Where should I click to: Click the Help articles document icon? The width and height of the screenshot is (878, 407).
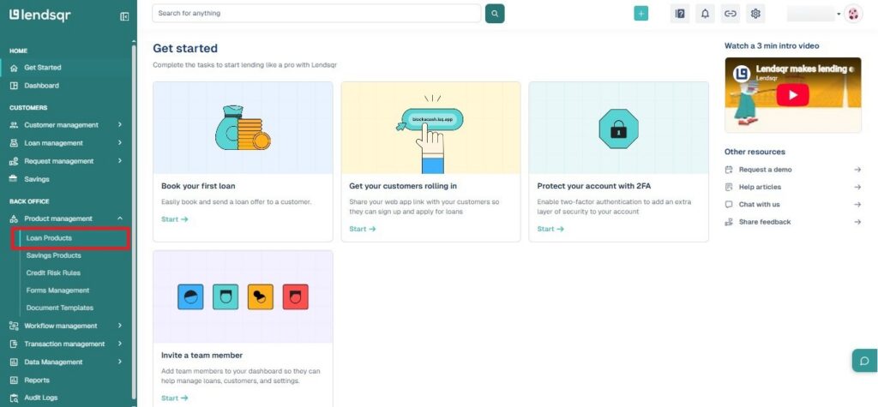729,187
